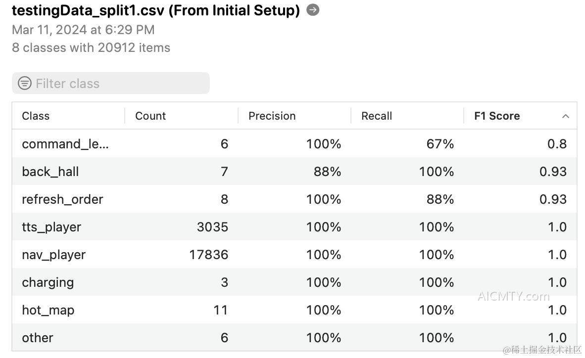Select the command_le... class row
Image resolution: width=585 pixels, height=358 pixels.
(x=294, y=143)
